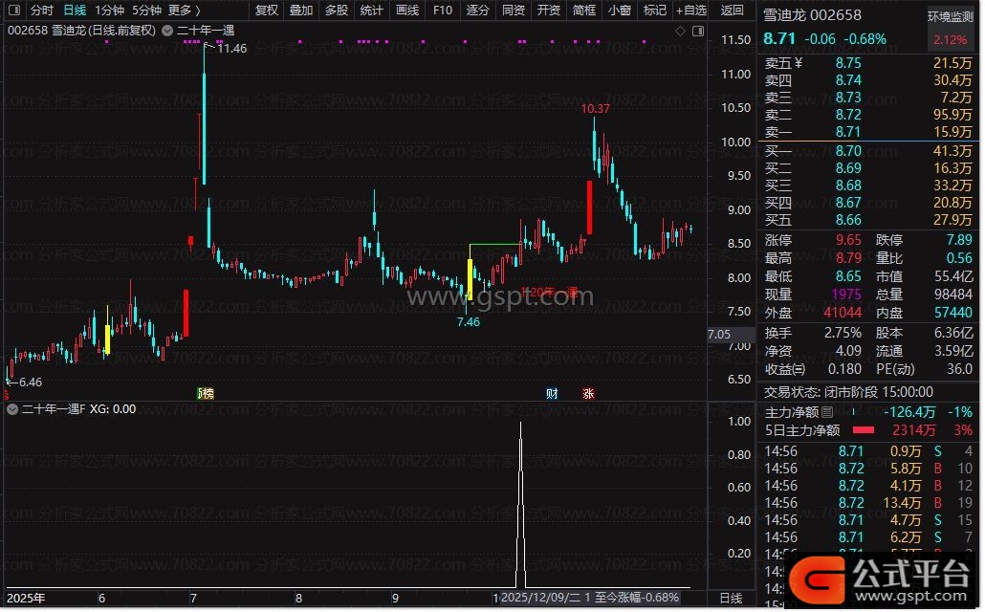Image resolution: width=985 pixels, height=612 pixels.
Task: Toggle 复权 price adjustment
Action: [267, 11]
